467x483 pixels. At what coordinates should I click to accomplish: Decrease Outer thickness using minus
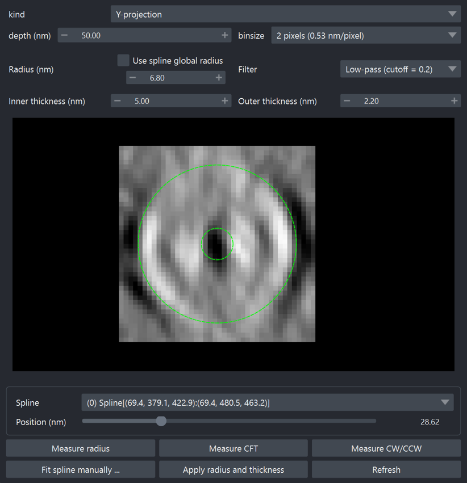(x=347, y=101)
